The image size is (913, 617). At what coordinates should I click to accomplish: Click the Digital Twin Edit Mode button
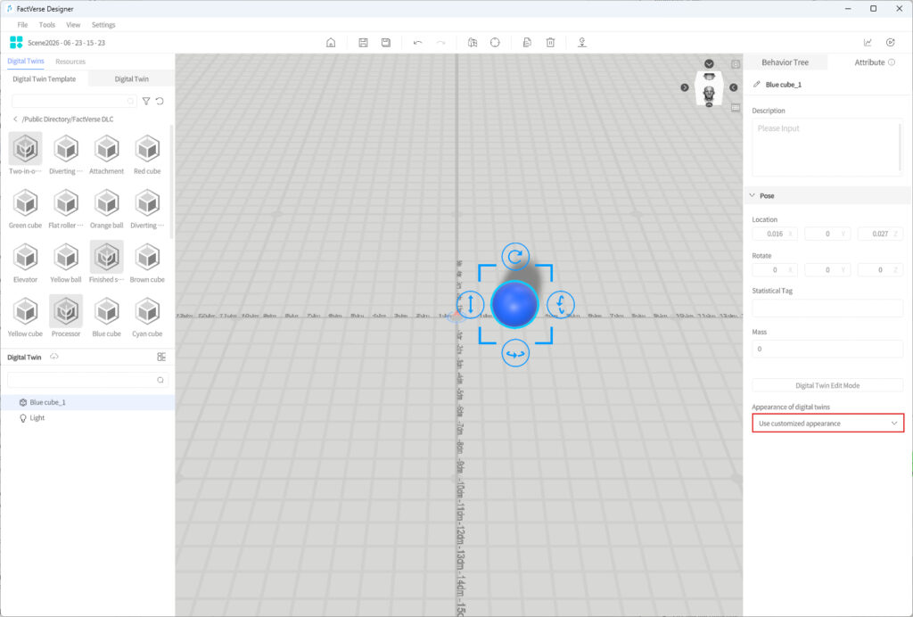[x=827, y=385]
